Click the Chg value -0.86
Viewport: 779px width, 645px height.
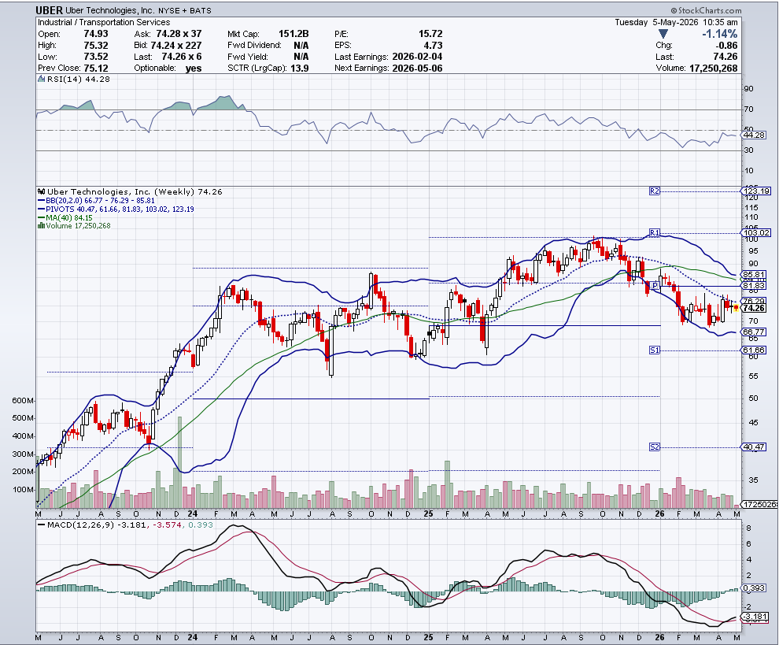[725, 45]
